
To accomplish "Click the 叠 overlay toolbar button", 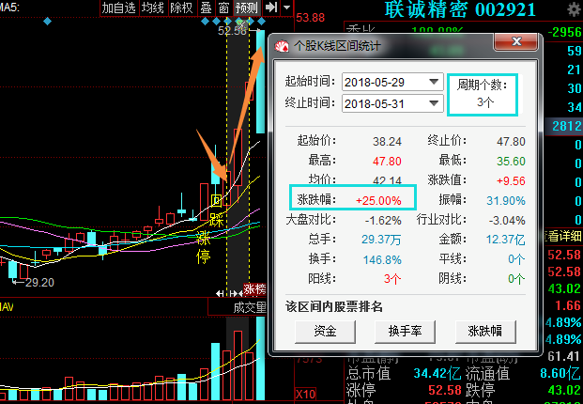I will coord(206,8).
